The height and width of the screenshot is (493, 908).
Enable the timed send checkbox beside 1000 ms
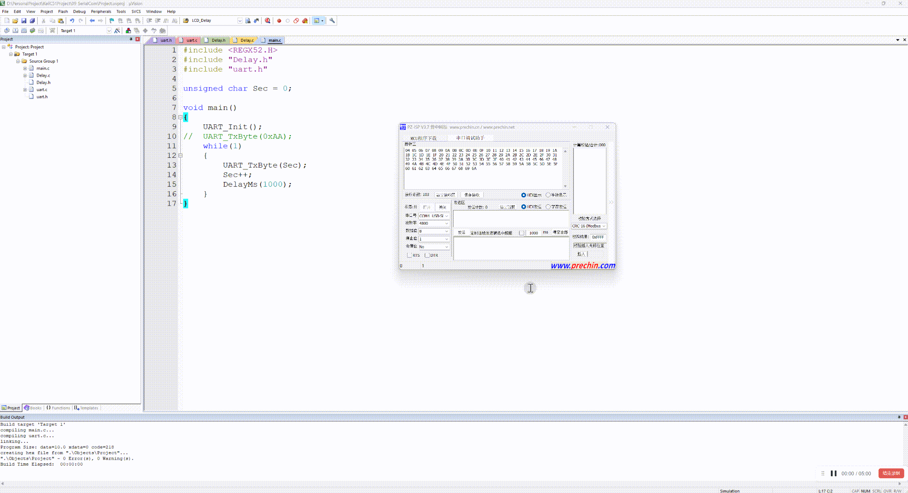521,233
